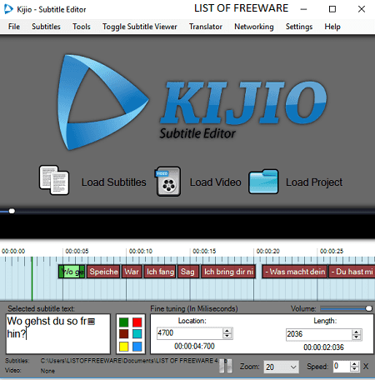This screenshot has height=380, width=375.
Task: Pick the dark brown color swatch
Action: 123,334
